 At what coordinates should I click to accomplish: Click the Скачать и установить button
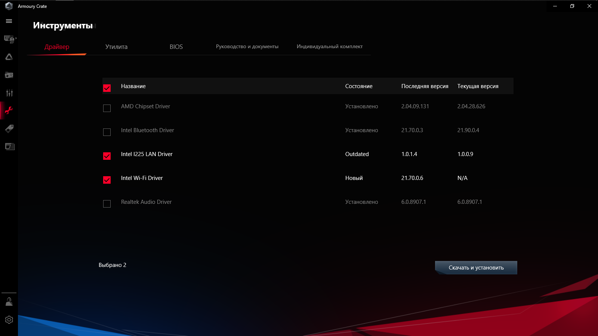pos(476,268)
